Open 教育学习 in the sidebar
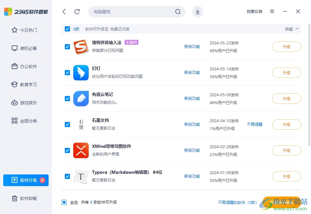The image size is (311, 214). tap(24, 85)
